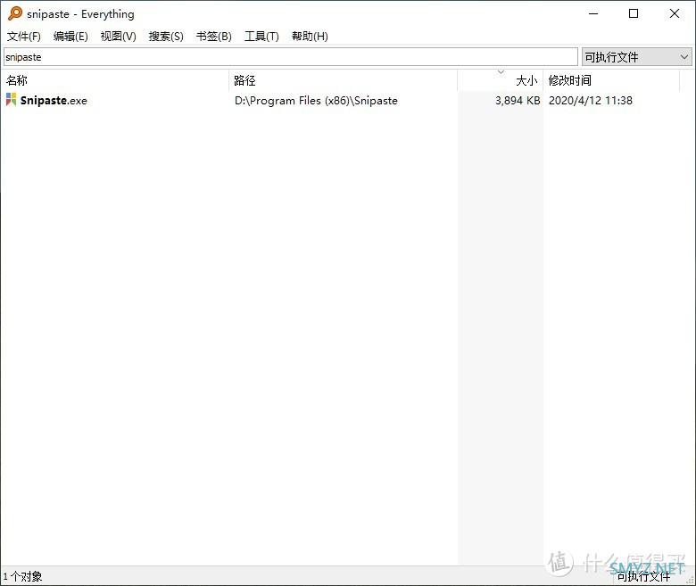Sort results by 修改时间 column header
The height and width of the screenshot is (586, 696).
(611, 80)
